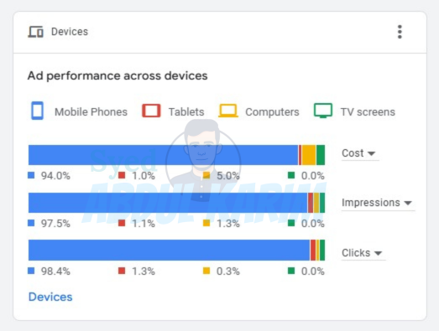The image size is (439, 331).
Task: Click the yellow Computers segment in Cost bar
Action: coord(309,155)
